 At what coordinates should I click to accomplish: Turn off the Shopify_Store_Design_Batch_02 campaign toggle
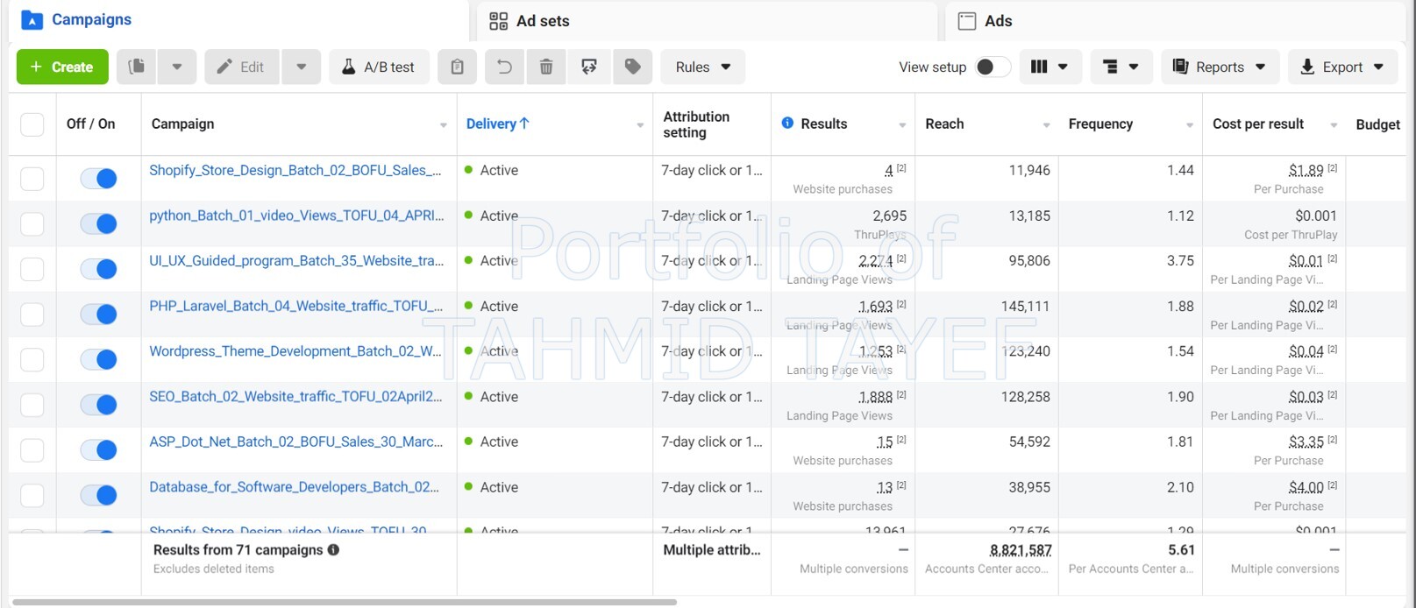tap(98, 179)
